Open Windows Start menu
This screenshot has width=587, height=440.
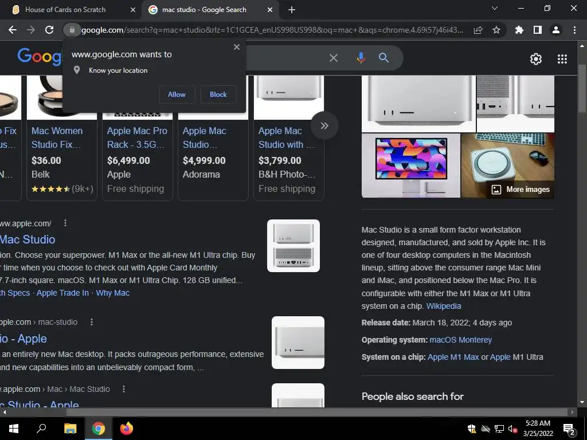tap(14, 429)
